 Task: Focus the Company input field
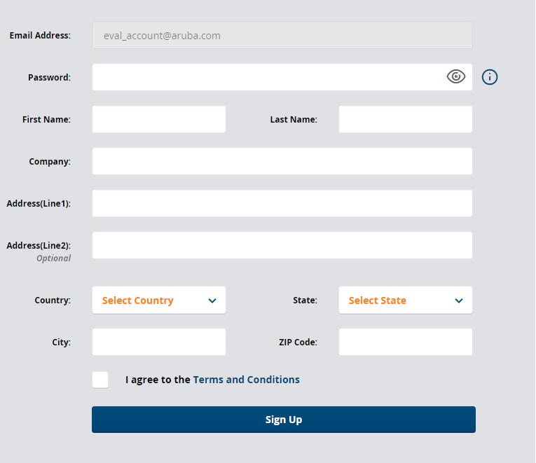[282, 161]
